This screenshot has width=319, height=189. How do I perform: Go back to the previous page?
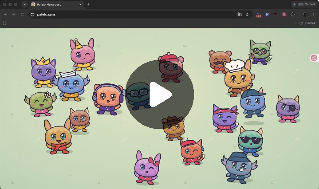[6, 14]
